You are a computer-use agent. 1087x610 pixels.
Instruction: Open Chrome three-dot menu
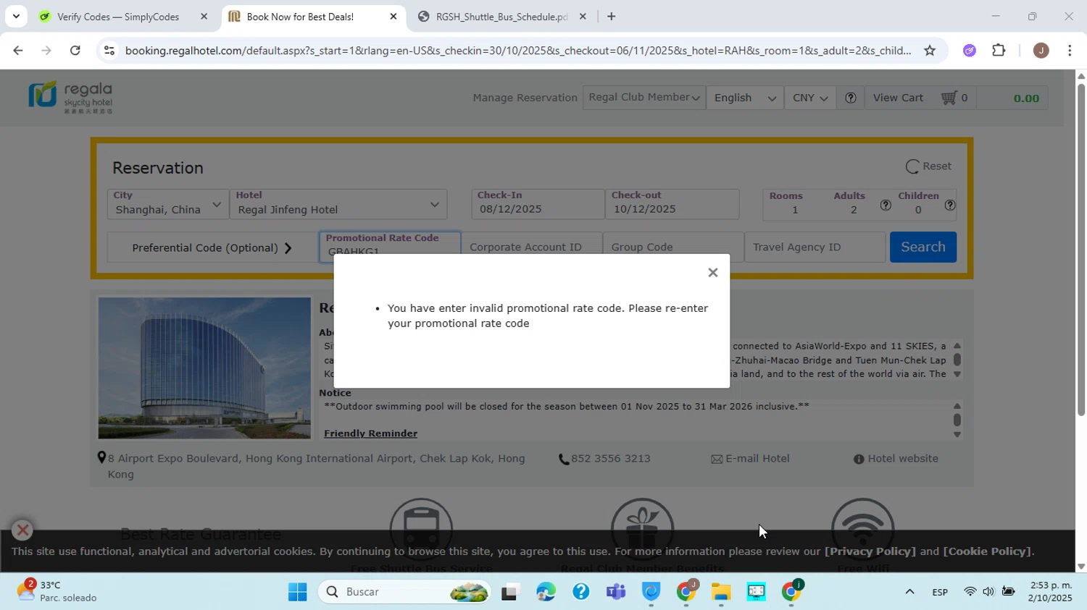tap(1070, 51)
